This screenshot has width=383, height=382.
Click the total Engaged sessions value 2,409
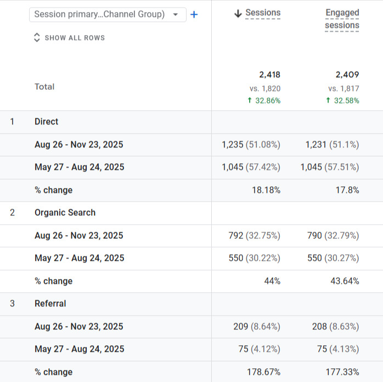tap(347, 75)
